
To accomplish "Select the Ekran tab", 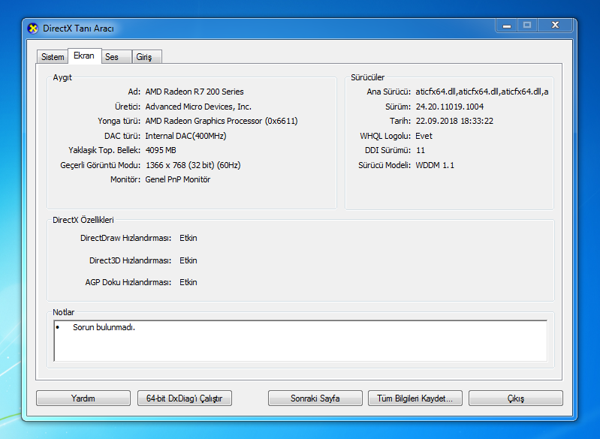I will tap(84, 56).
